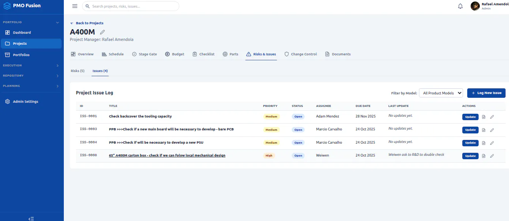Go Back to Projects link
Viewport: 509px width, 221px height.
pos(87,23)
